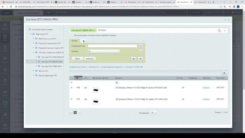245x138 pixels.
Task: Select the 'Фильтр' tab
Action: coord(75,41)
